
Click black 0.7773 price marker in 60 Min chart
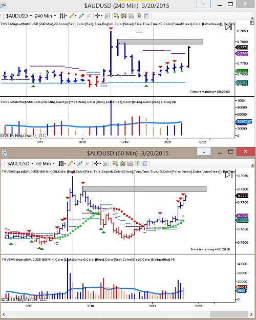pyautogui.click(x=242, y=196)
